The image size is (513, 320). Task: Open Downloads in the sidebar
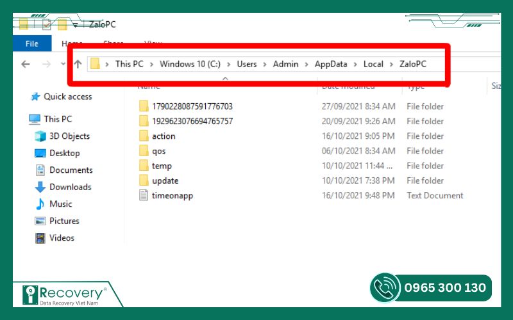[71, 187]
